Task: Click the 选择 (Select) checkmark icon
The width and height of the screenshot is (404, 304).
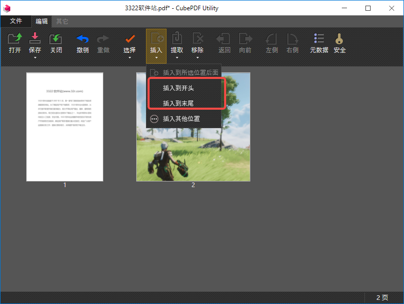Action: pos(130,39)
